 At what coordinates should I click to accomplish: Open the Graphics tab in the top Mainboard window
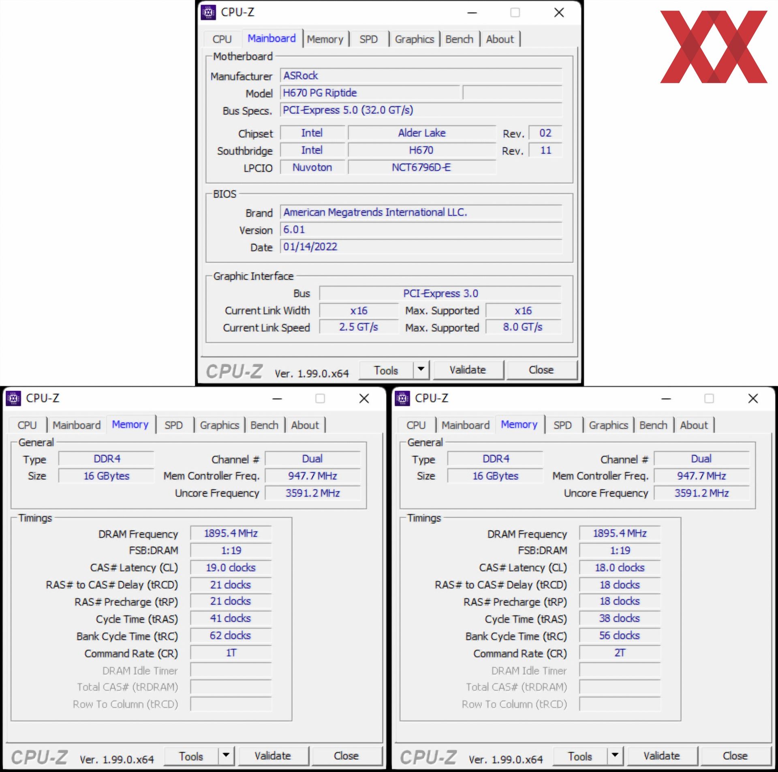click(x=415, y=39)
